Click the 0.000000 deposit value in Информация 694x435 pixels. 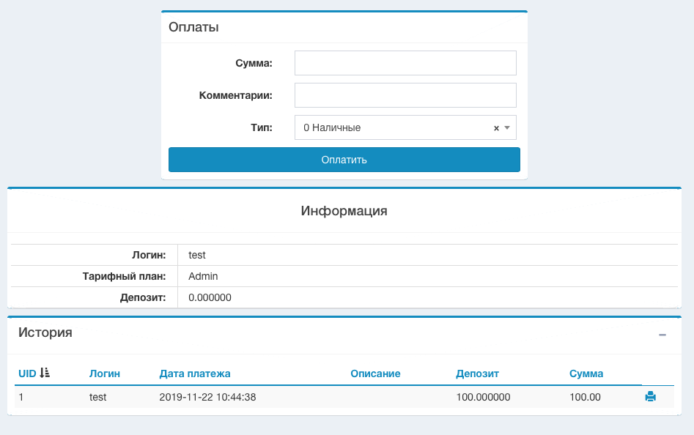pyautogui.click(x=210, y=297)
